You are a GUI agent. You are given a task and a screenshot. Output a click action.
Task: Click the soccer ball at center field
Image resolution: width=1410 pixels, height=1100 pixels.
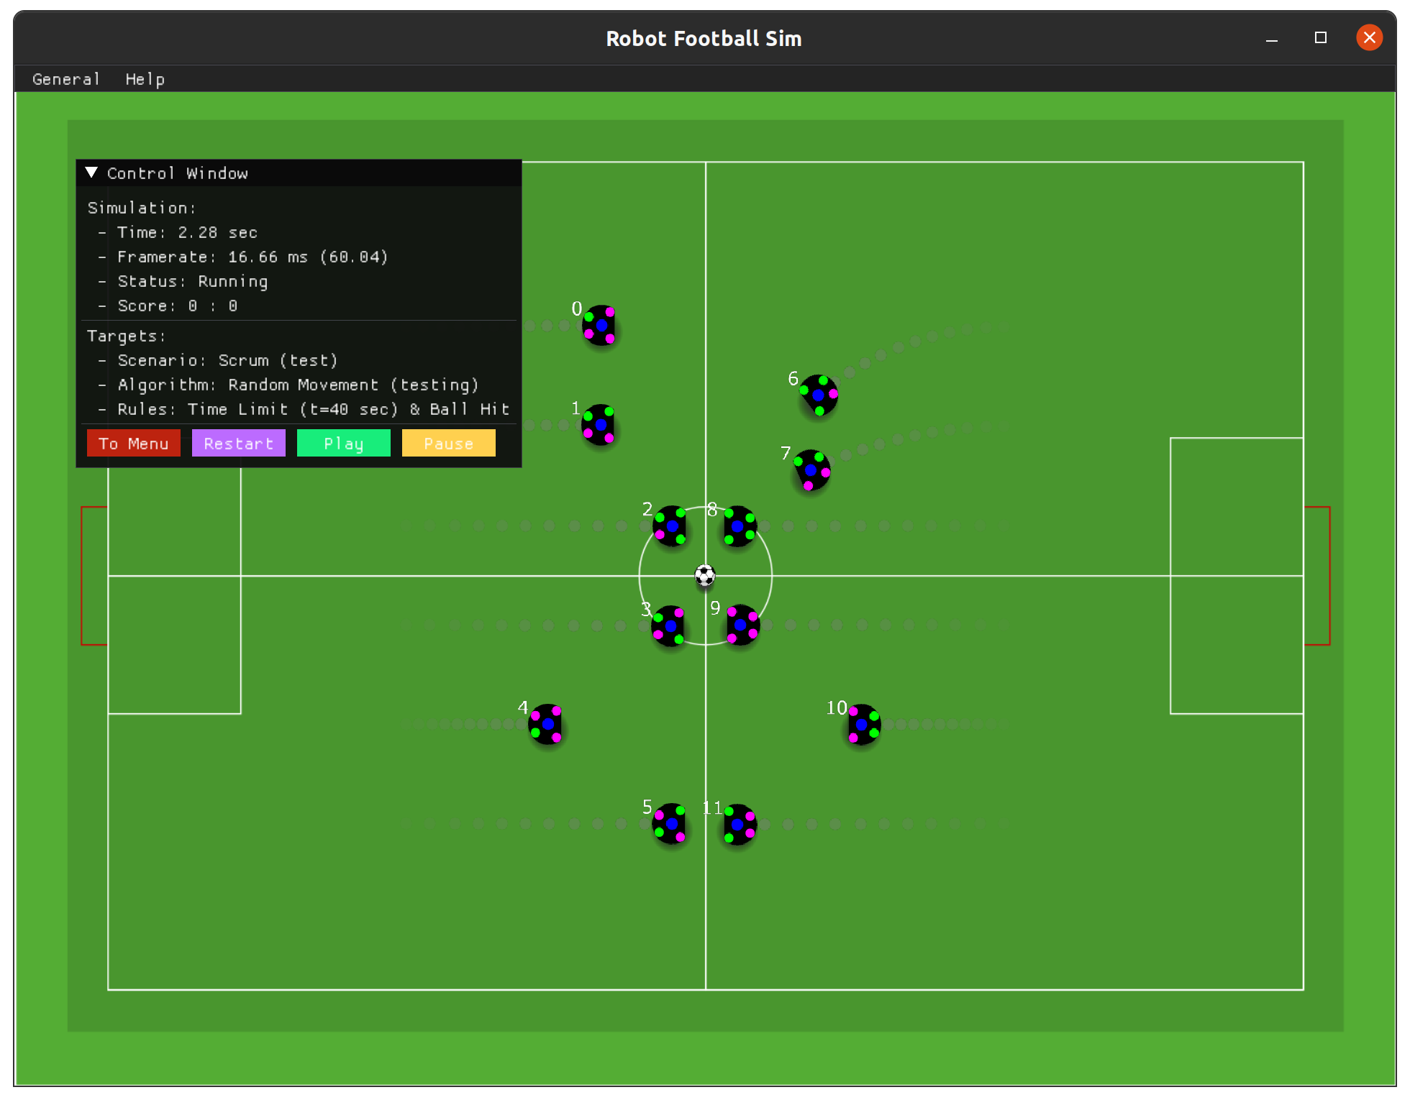click(705, 575)
